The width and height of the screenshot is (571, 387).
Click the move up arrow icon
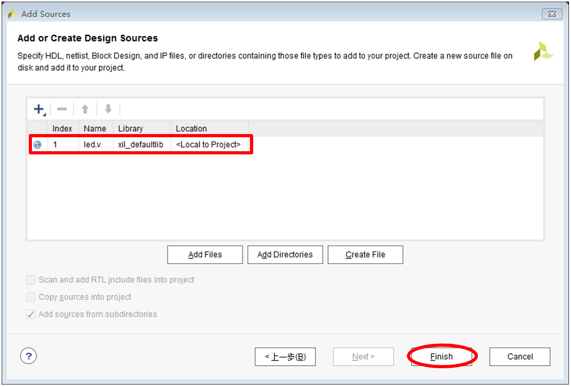pyautogui.click(x=85, y=109)
